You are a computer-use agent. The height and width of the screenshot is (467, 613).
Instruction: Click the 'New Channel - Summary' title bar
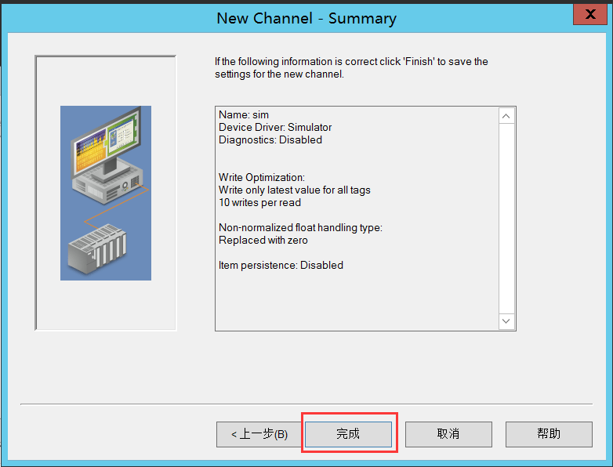[x=306, y=18]
